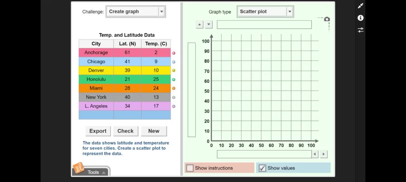Viewport: 406px width, 182px height.
Task: Enable Show instructions
Action: (x=190, y=168)
